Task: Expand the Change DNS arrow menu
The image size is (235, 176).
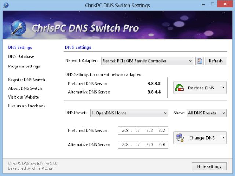Action: 223,137
